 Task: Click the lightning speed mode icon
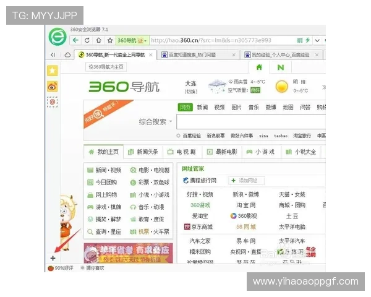tap(307, 40)
